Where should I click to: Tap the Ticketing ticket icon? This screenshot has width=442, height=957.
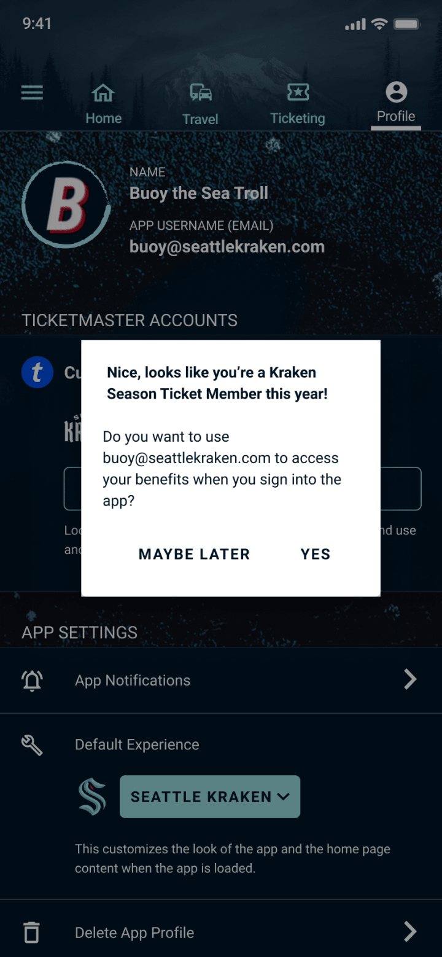click(x=298, y=92)
